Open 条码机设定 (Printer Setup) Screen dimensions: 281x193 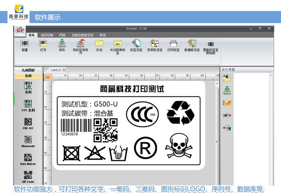point(155,43)
